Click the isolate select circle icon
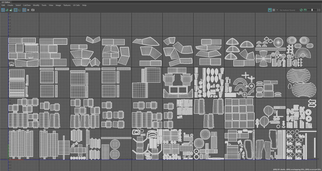Image resolution: width=322 pixels, height=171 pixels. tap(28, 10)
